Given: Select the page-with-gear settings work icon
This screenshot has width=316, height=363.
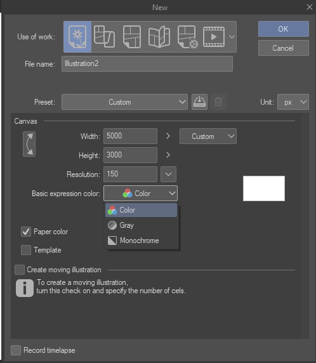Looking at the screenshot, I should click(188, 37).
